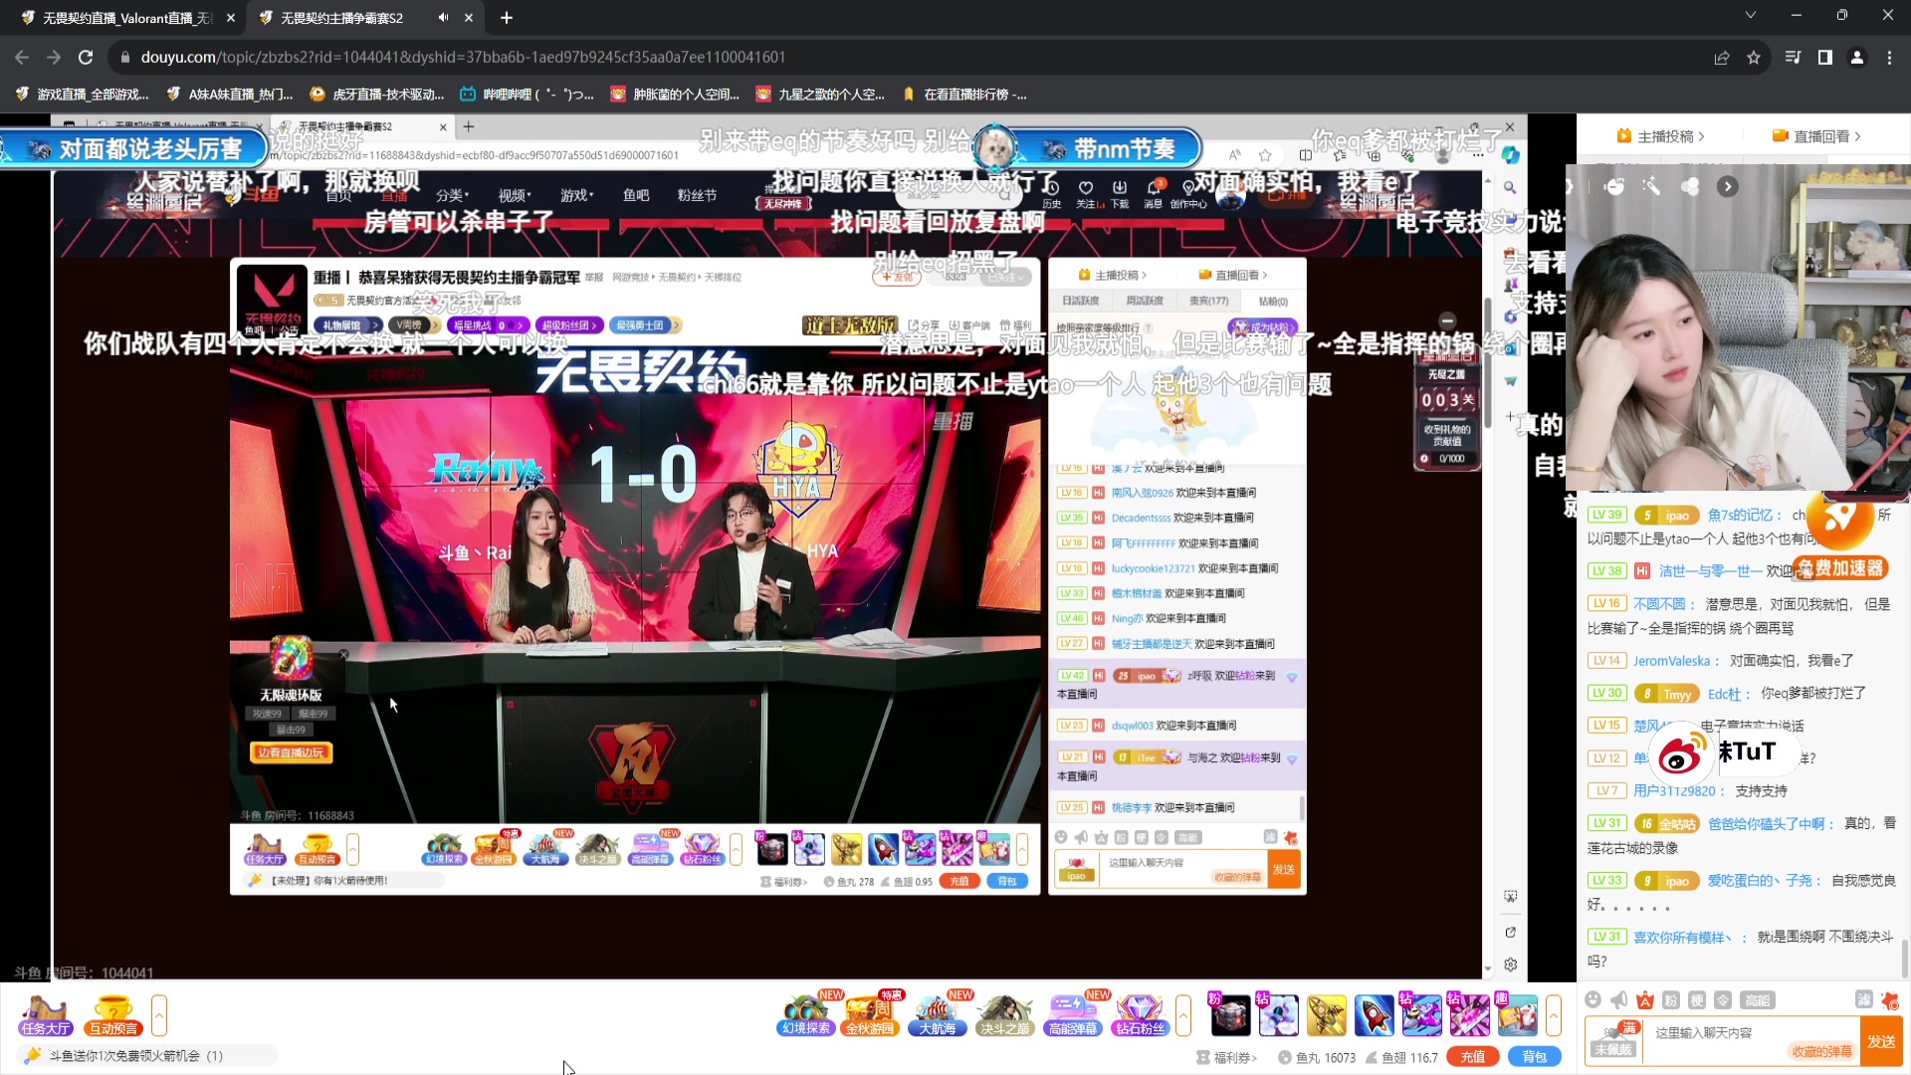Viewport: 1911px width, 1075px height.
Task: Open the 金秋游园 activity icon
Action: (x=870, y=1015)
